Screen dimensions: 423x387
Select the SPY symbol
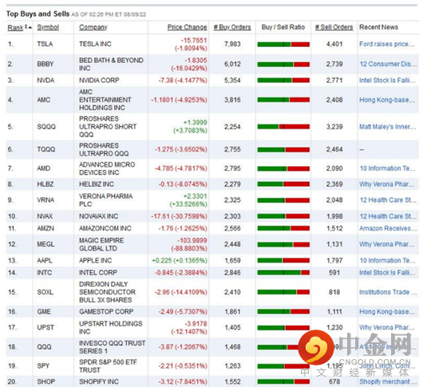tap(43, 365)
